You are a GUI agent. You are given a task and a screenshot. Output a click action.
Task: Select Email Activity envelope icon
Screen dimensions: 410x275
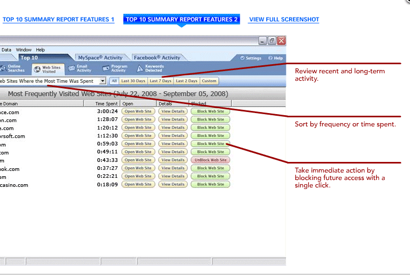72,68
